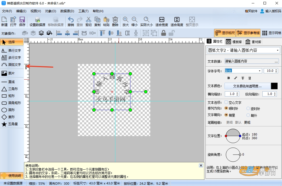Screen dimensions: 282x186
Task: Increase the font size 10.0 stepper
Action: coord(277,70)
